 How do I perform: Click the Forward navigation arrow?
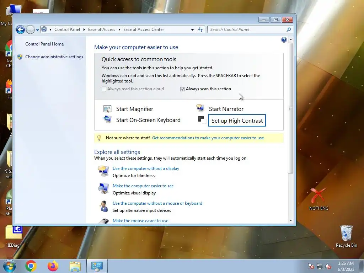pos(31,30)
